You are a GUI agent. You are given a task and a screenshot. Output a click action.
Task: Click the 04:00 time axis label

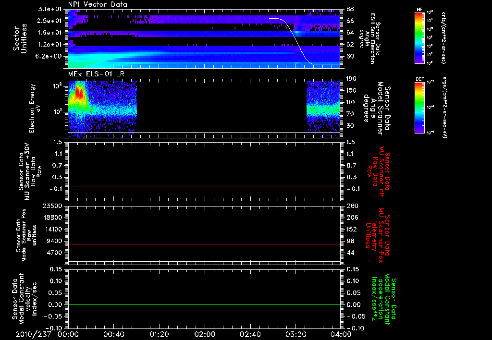click(341, 334)
